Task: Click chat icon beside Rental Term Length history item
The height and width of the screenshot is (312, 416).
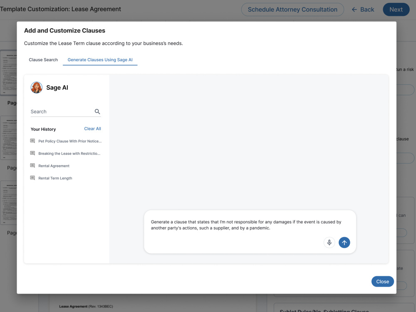Action: click(x=32, y=178)
